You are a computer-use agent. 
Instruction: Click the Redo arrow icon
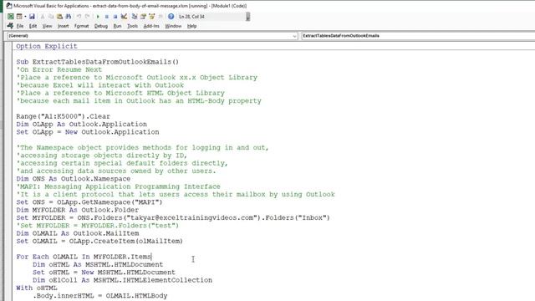pos(87,17)
